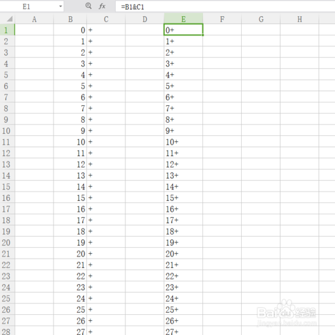The height and width of the screenshot is (335, 335).
Task: Click cell C5 containing plus sign
Action: pos(106,74)
